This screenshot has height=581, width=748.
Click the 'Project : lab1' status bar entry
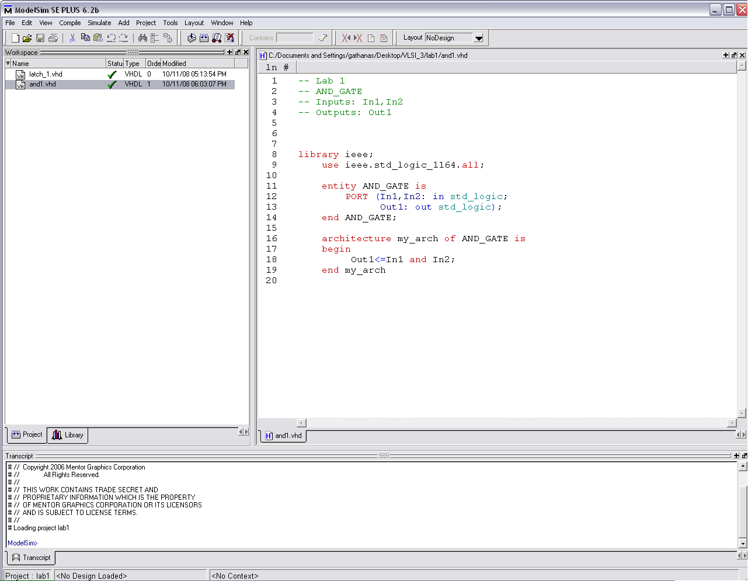point(27,576)
